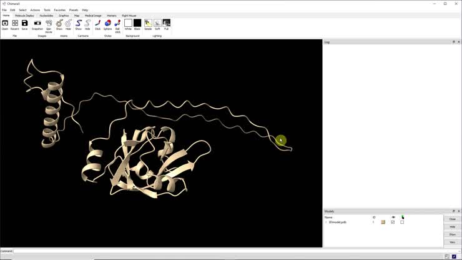Screen dimensions: 462x260
Task: Open the Presets menu
Action: (74, 10)
